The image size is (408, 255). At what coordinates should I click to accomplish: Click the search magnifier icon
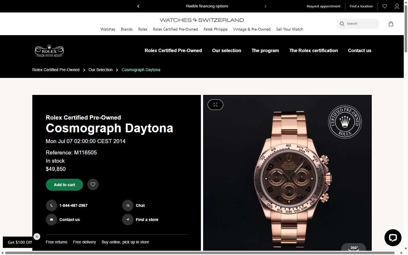click(342, 24)
